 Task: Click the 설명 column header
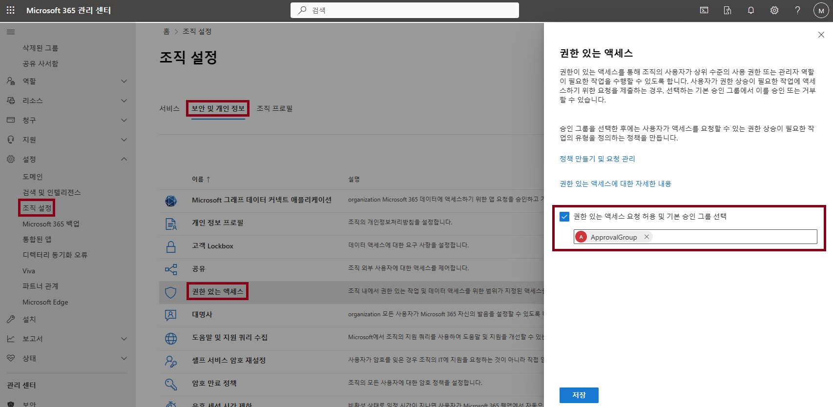pyautogui.click(x=354, y=179)
